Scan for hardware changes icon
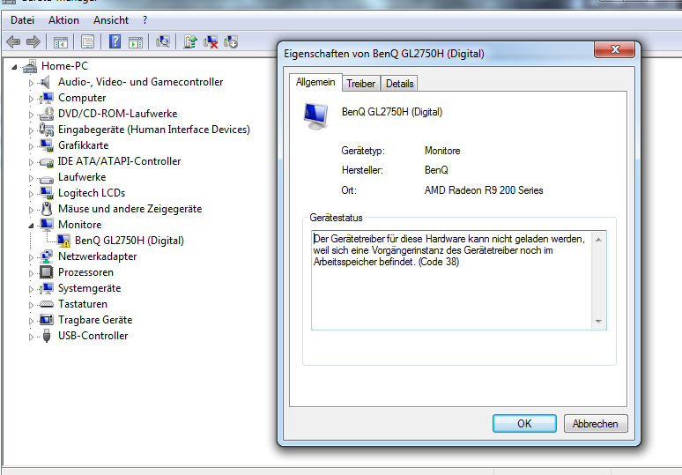This screenshot has width=682, height=475. (163, 41)
